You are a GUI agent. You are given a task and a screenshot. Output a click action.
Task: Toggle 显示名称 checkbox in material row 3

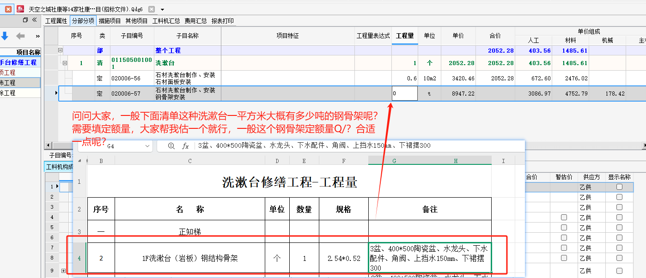[619, 207]
